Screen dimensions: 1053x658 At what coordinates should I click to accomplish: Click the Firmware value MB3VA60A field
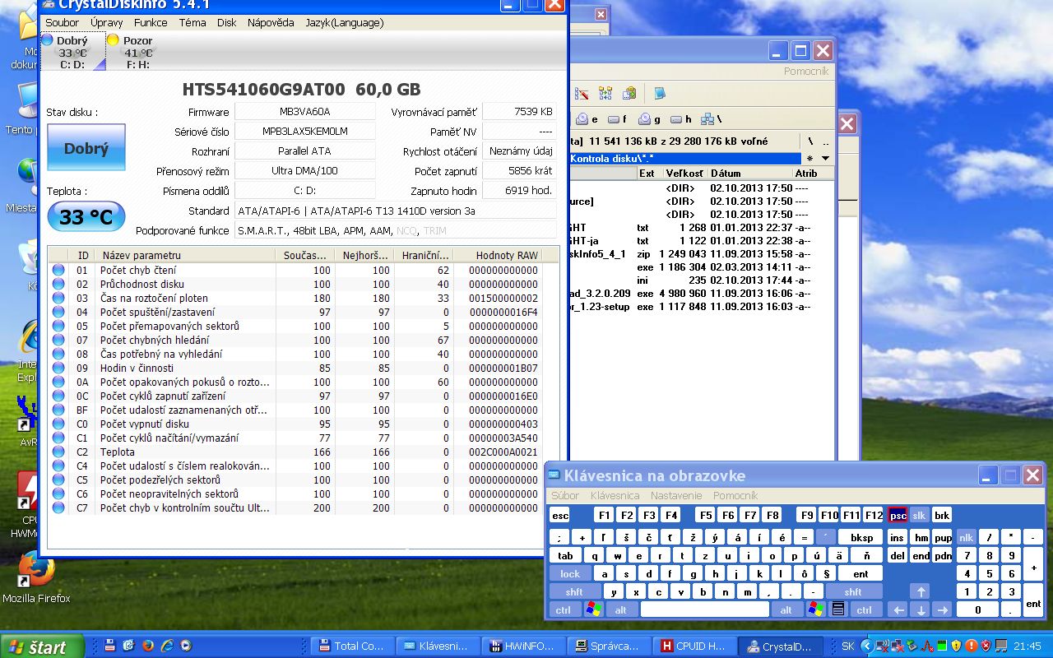[x=304, y=112]
